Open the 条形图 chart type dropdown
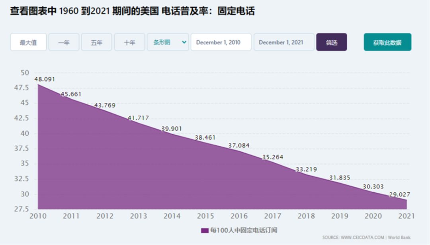Screen dimensions: 430x245 pyautogui.click(x=168, y=42)
